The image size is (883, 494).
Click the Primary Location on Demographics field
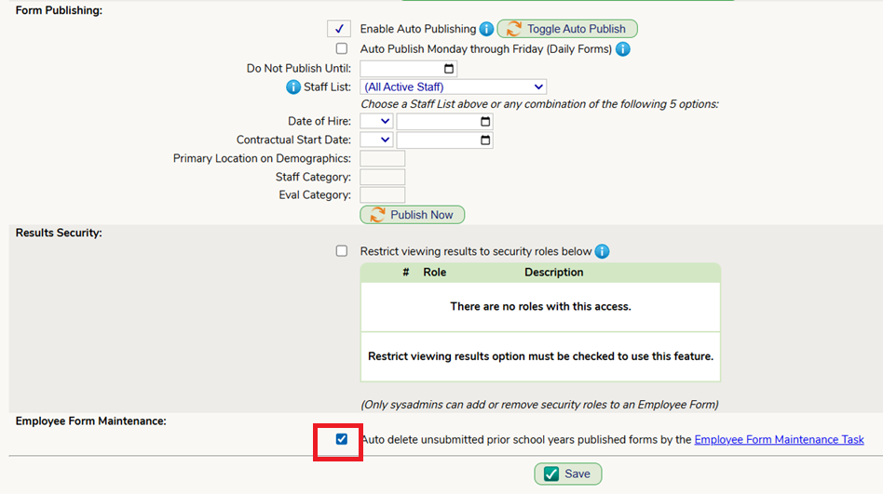[383, 158]
